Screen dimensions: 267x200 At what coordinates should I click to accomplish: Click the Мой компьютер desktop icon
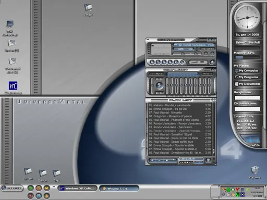[10, 28]
